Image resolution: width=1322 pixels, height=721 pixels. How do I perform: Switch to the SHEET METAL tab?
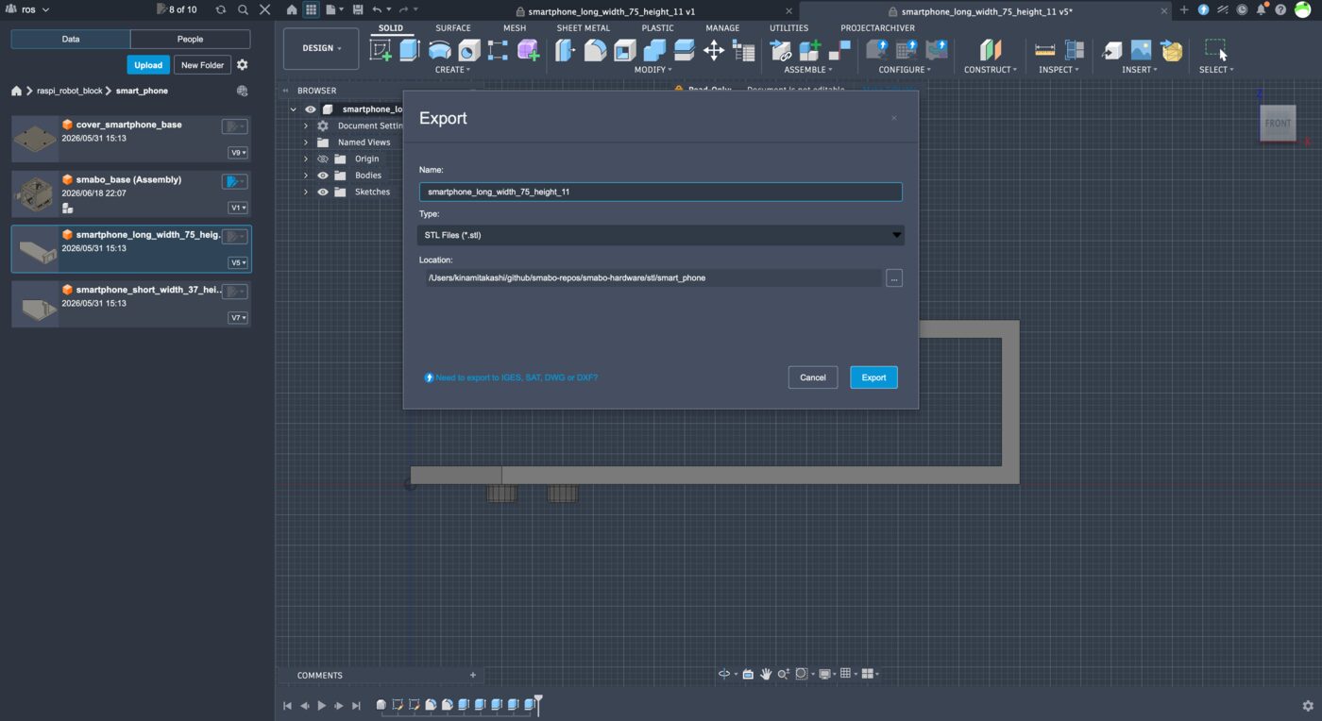583,28
